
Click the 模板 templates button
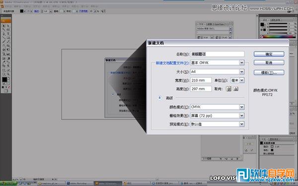click(269, 72)
